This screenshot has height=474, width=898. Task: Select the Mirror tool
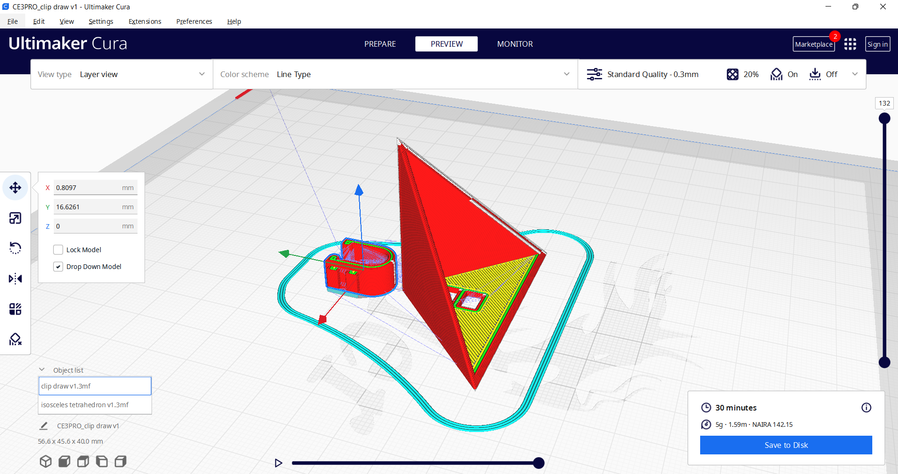(x=15, y=278)
